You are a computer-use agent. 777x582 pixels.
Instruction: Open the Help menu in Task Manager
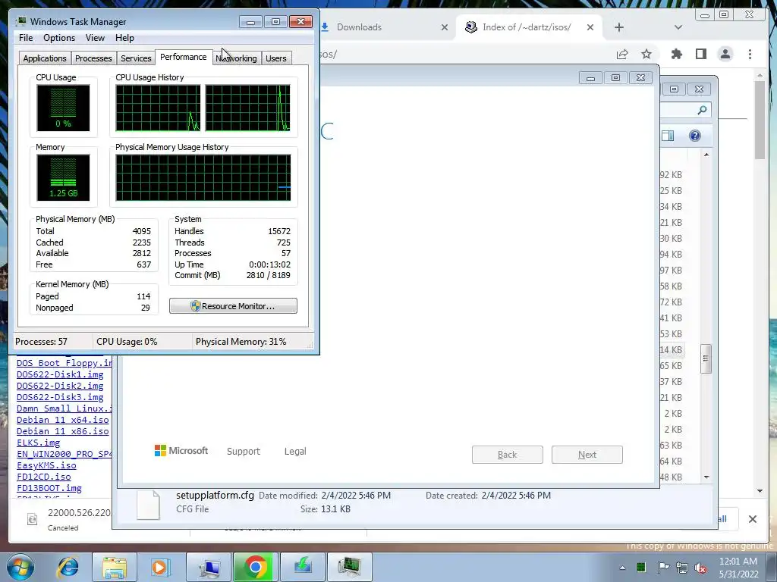pyautogui.click(x=124, y=38)
